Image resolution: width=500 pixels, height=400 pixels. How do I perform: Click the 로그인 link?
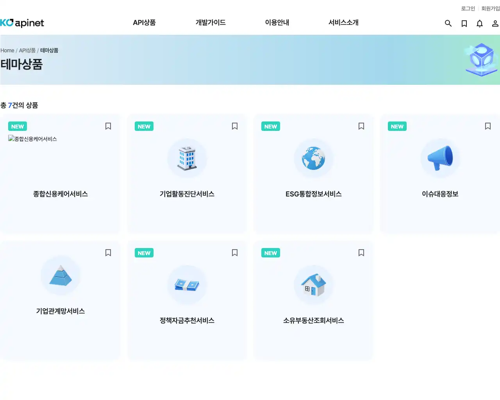tap(467, 8)
